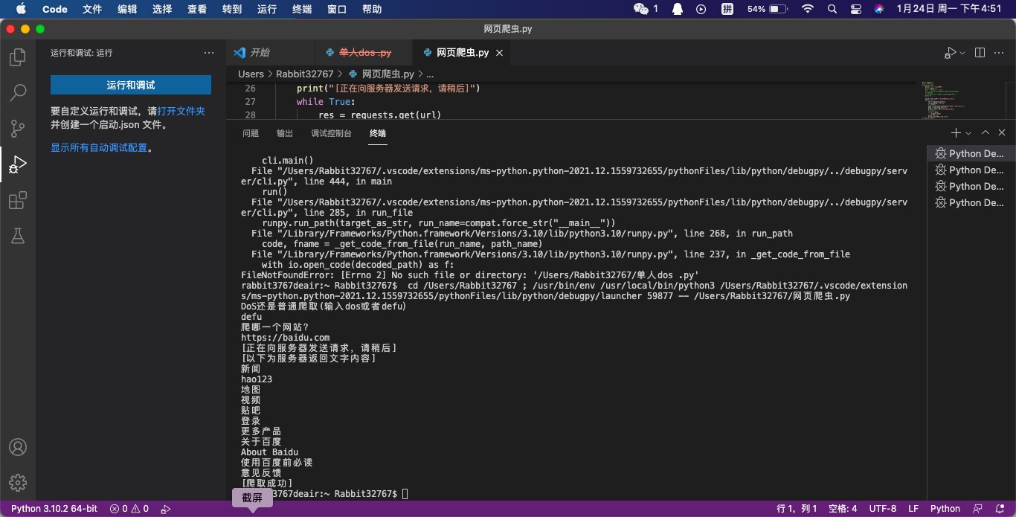Viewport: 1016px width, 517px height.
Task: Click the Rabbit32767 breadcrumb segment
Action: (304, 74)
